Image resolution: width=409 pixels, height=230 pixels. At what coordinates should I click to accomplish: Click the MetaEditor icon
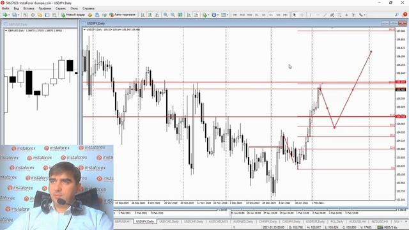point(90,15)
